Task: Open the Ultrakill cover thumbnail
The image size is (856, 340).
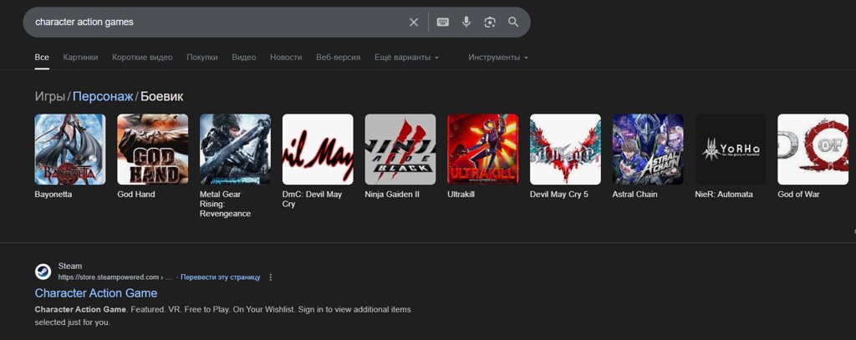Action: point(482,149)
